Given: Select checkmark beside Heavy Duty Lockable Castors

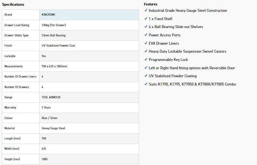Looking at the screenshot, I should point(146,51).
